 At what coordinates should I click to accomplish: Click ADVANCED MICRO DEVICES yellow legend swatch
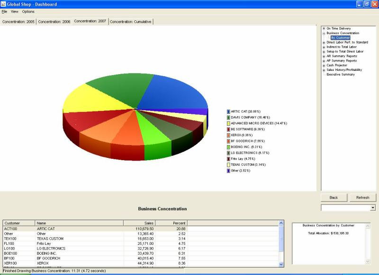(228, 123)
